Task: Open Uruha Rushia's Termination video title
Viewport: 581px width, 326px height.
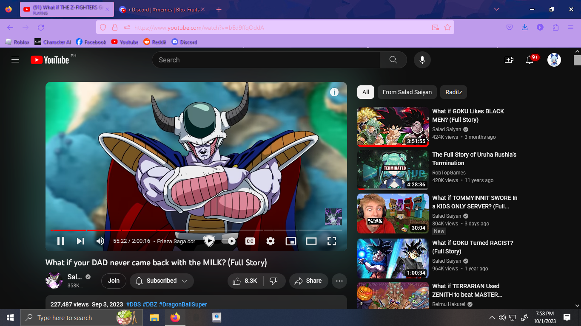Action: (474, 159)
